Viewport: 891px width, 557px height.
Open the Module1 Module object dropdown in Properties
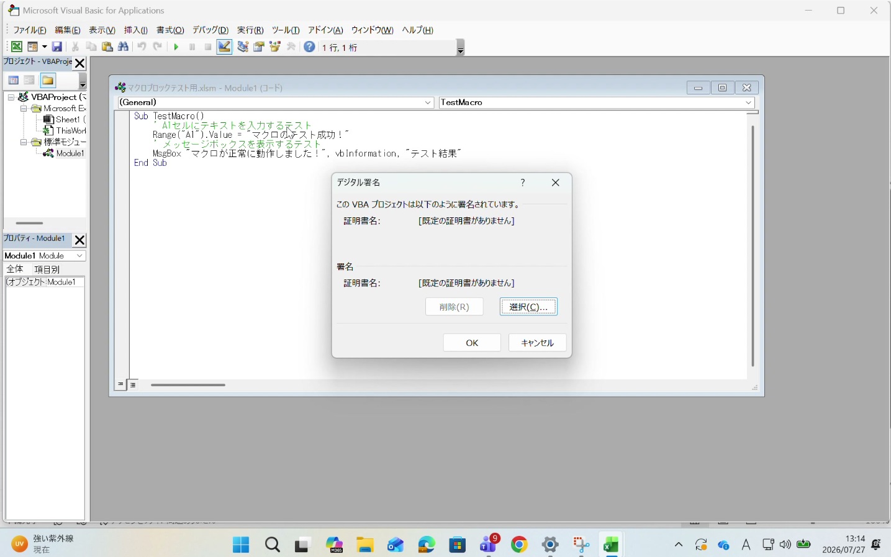pyautogui.click(x=79, y=256)
